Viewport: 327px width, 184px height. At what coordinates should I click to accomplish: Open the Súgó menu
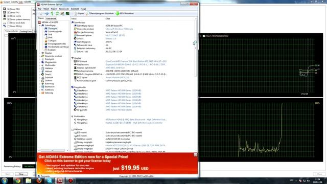pyautogui.click(x=84, y=9)
